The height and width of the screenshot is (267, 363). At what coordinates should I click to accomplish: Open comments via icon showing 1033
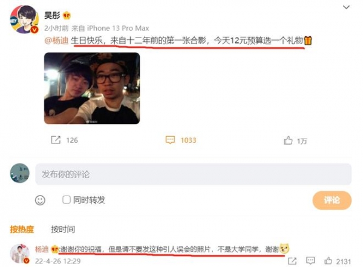[170, 140]
